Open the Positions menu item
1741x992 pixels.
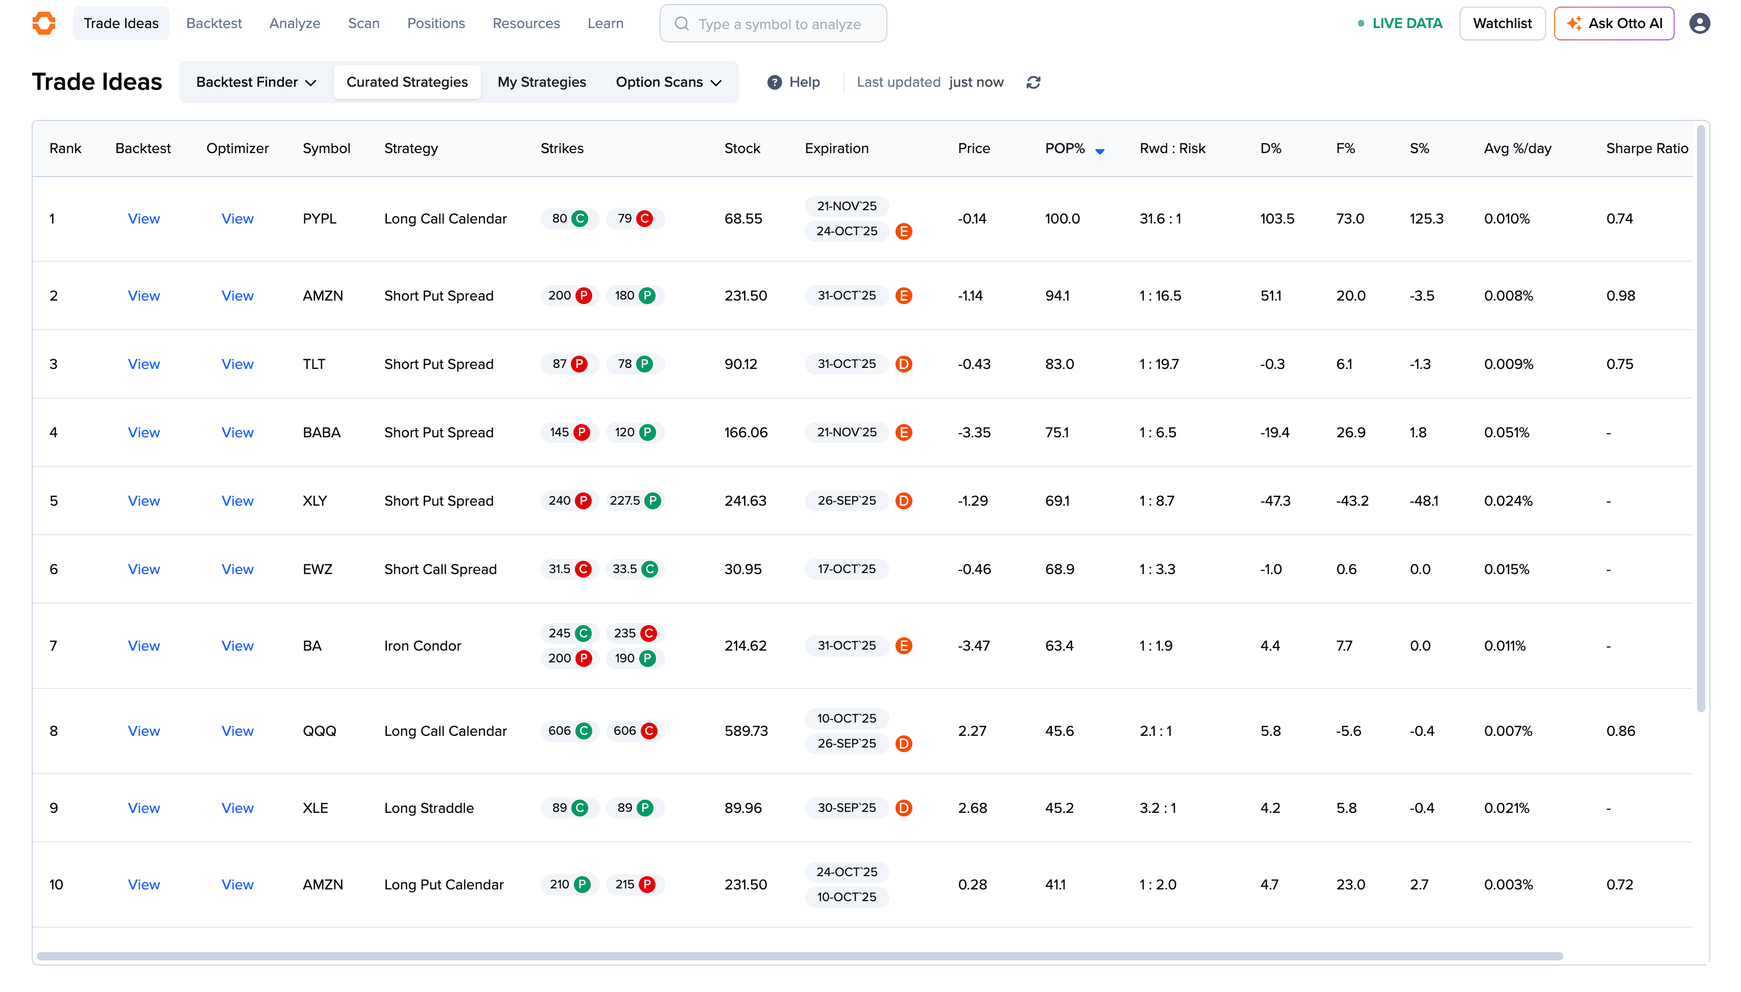(436, 23)
